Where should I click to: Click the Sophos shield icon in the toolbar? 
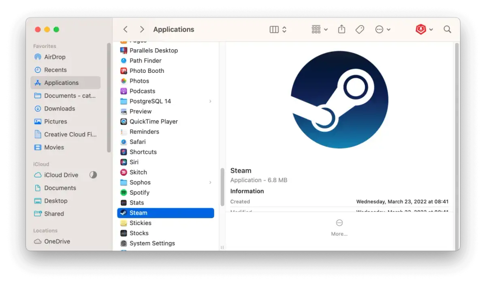(x=420, y=29)
